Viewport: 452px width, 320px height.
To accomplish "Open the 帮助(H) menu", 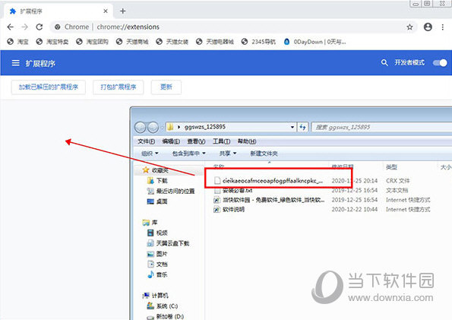I will coord(247,141).
